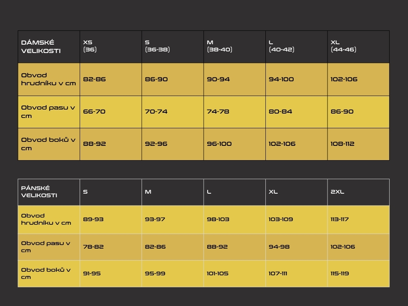The image size is (408, 306).
Task: Select women's Obvod boků v cm row label
Action: point(49,144)
